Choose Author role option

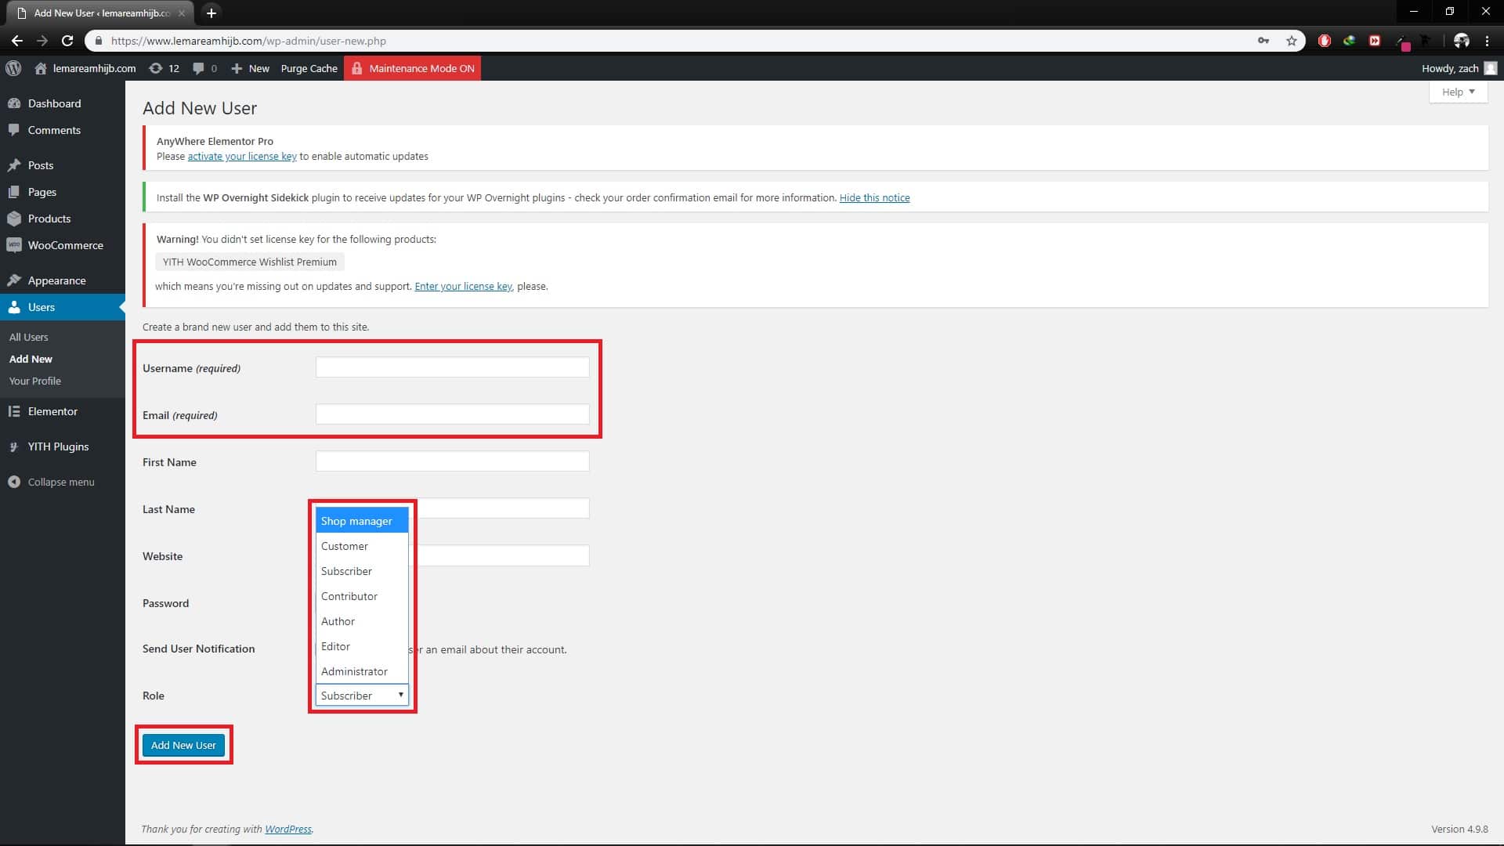point(362,621)
